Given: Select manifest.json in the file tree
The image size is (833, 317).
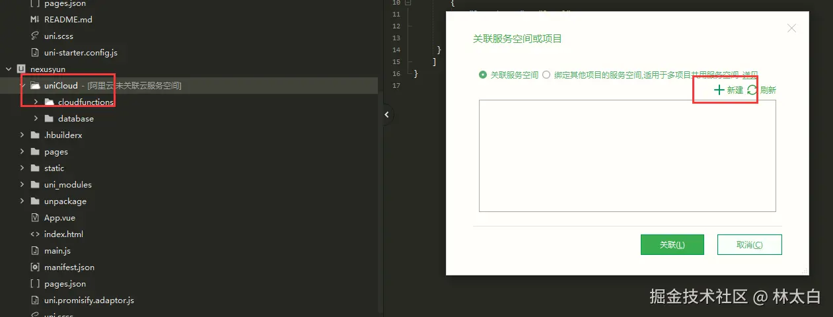Looking at the screenshot, I should point(69,267).
